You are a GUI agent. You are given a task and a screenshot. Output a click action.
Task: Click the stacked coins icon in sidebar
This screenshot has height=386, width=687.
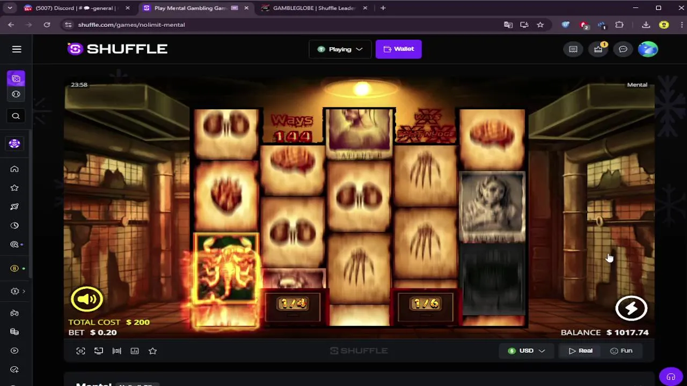click(x=14, y=332)
